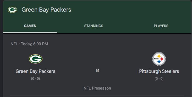Click the Steelers (0 - 0) record

click(x=159, y=78)
